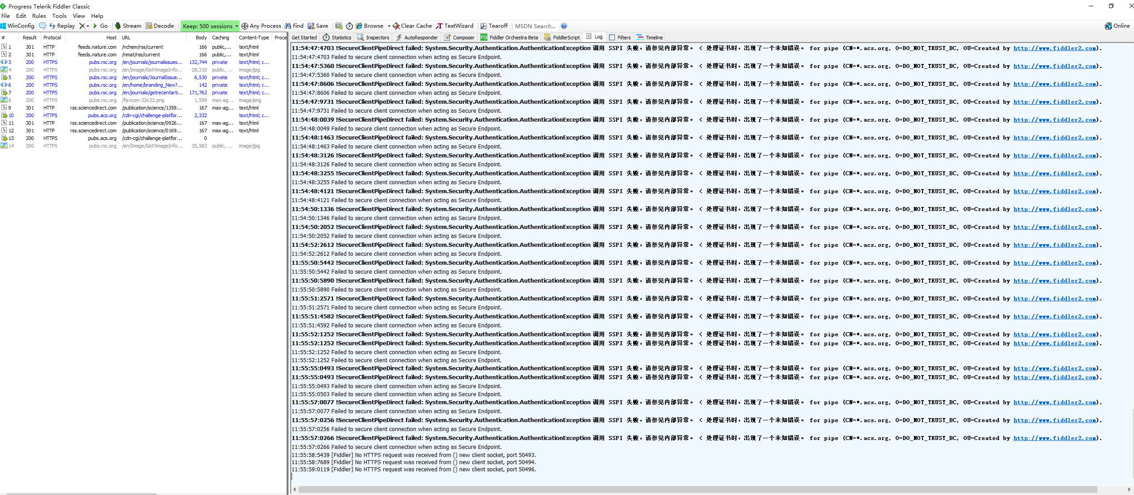1134x495 pixels.
Task: Click the log panel horizontal scrollbar
Action: point(698,490)
